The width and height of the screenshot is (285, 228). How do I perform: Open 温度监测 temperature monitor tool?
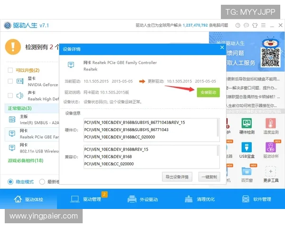click(x=271, y=126)
